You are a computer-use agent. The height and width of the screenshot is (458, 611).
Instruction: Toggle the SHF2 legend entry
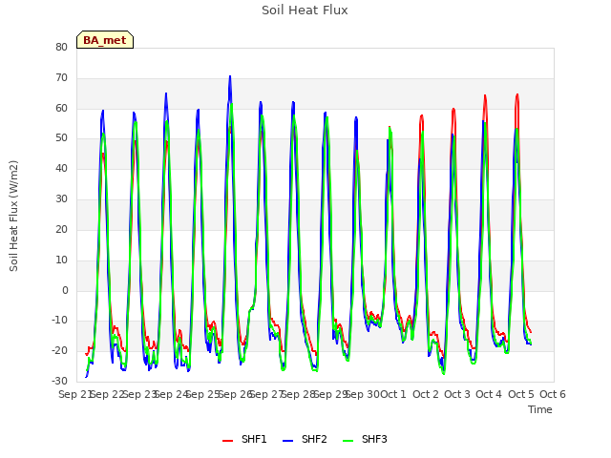[305, 439]
